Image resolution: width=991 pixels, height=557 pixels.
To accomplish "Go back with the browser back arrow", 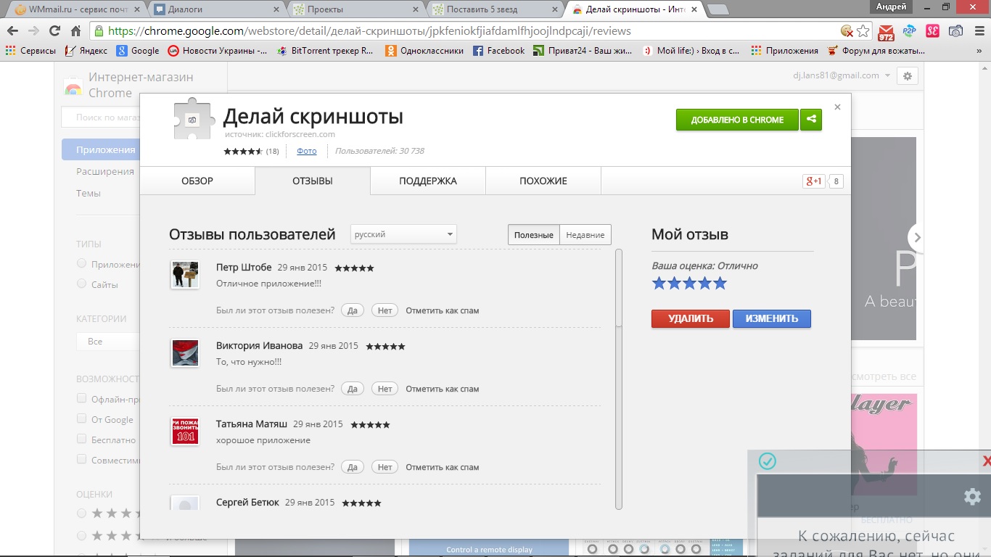I will (x=12, y=31).
